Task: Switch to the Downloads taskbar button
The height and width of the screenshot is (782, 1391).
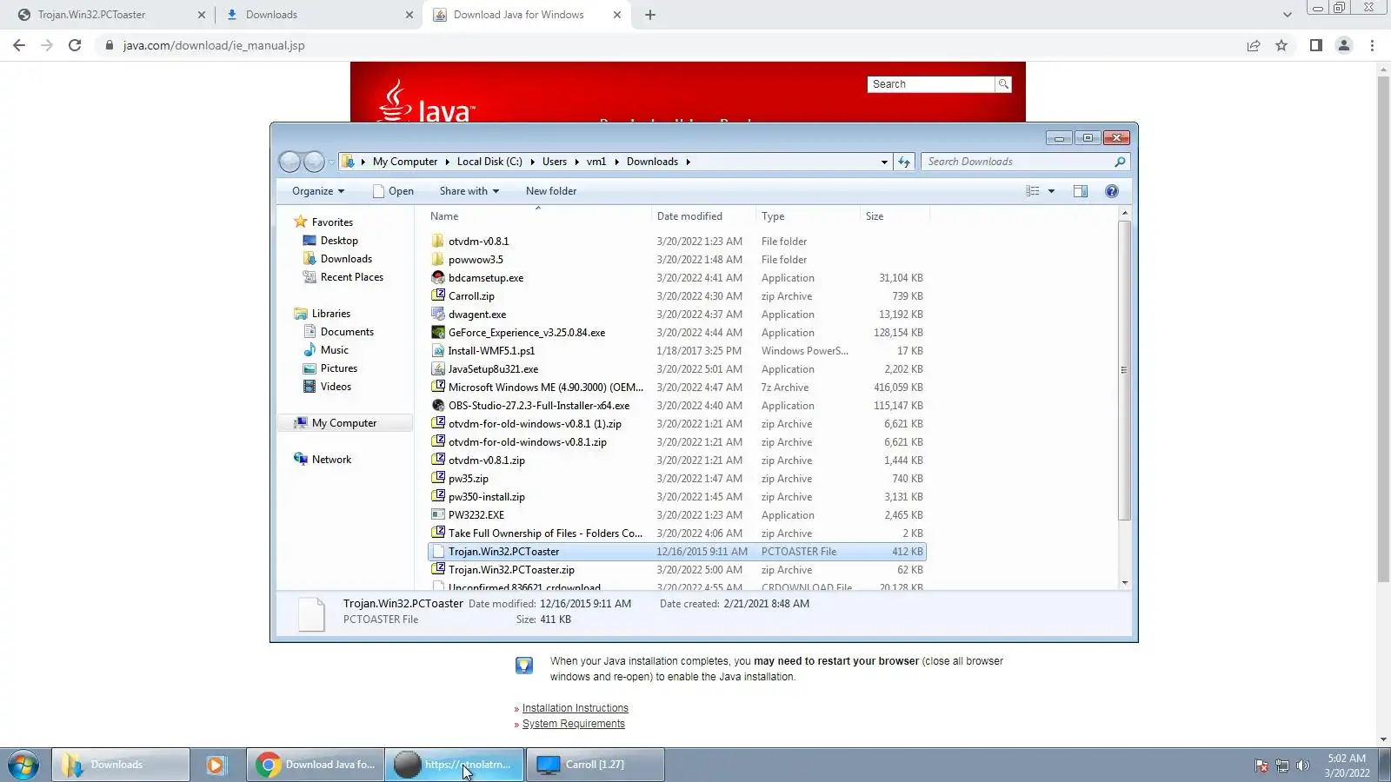Action: pos(121,765)
